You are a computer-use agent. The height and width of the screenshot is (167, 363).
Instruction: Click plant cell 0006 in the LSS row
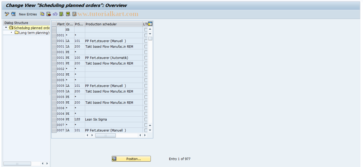(61, 119)
